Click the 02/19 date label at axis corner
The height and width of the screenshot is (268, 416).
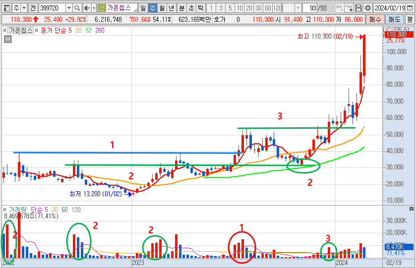(x=394, y=263)
